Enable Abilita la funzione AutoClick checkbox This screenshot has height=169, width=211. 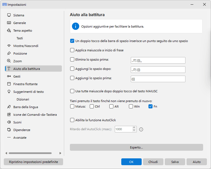coord(72,120)
